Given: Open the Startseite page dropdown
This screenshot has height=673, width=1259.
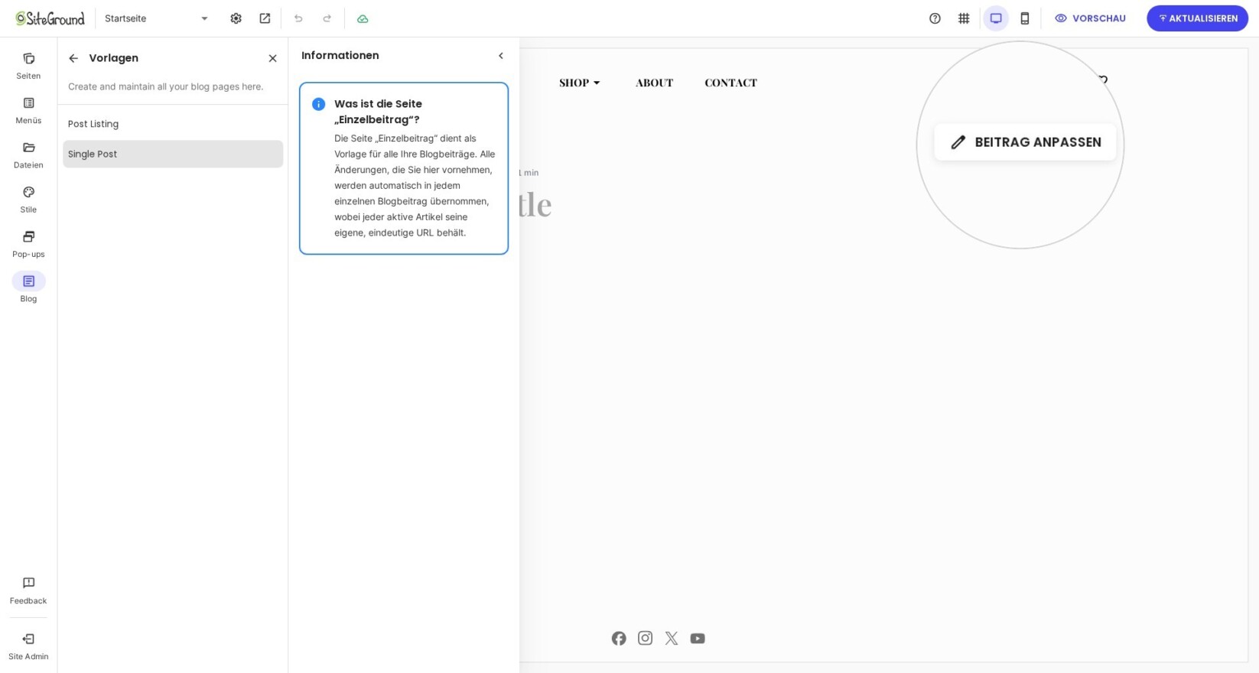Looking at the screenshot, I should coord(157,18).
